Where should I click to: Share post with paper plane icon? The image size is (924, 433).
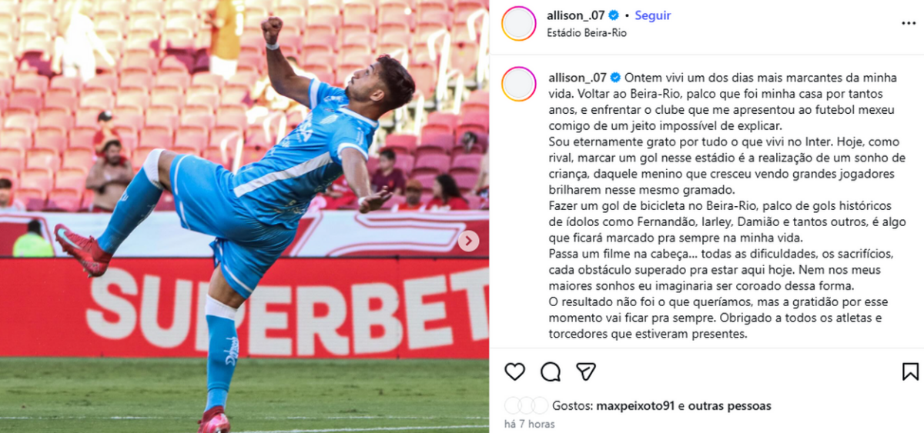(586, 371)
